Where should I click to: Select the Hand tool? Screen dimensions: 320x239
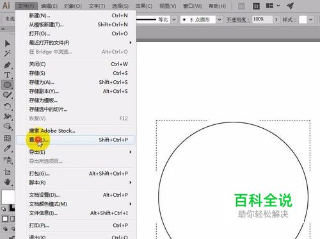(x=7, y=182)
